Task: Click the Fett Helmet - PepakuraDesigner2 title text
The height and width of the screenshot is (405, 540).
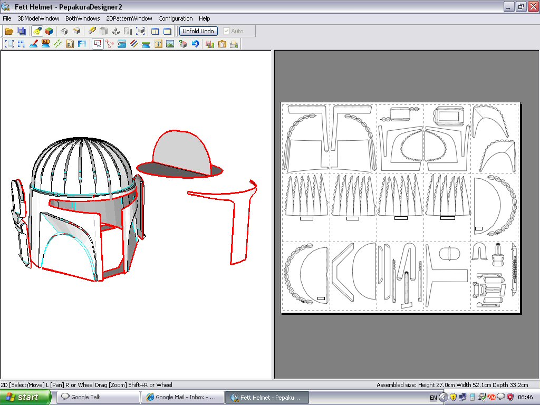Action: click(x=68, y=7)
